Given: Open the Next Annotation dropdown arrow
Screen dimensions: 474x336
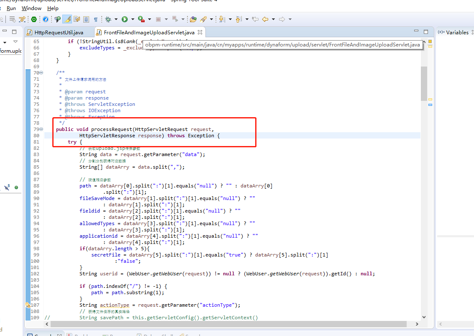Looking at the screenshot, I should [231, 19].
